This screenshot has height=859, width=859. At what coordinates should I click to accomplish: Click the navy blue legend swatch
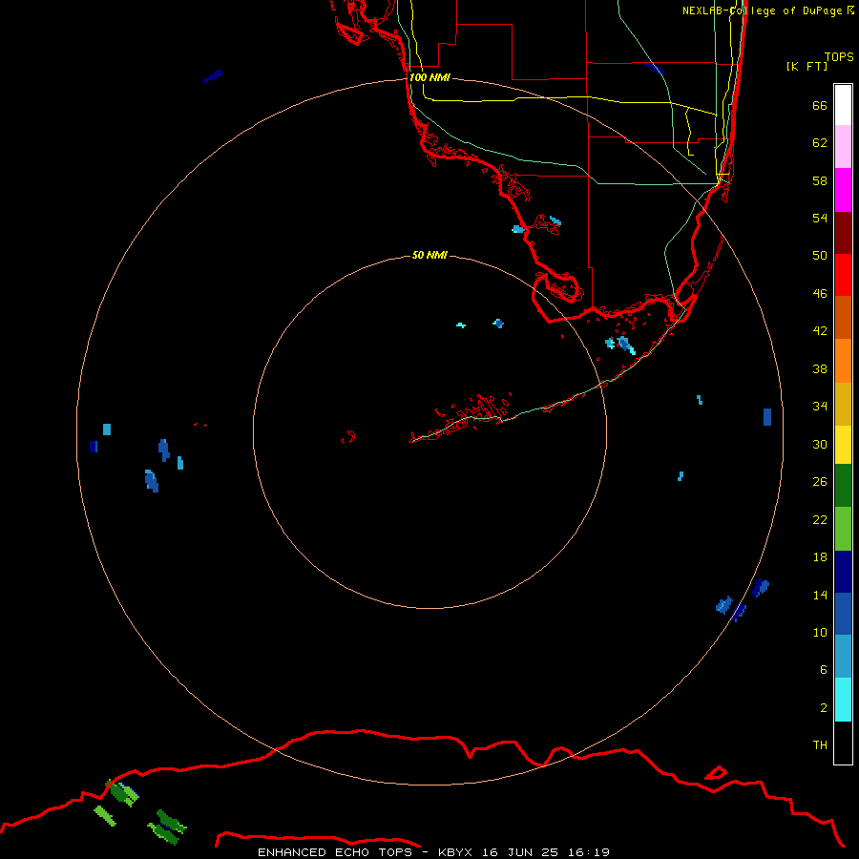843,572
